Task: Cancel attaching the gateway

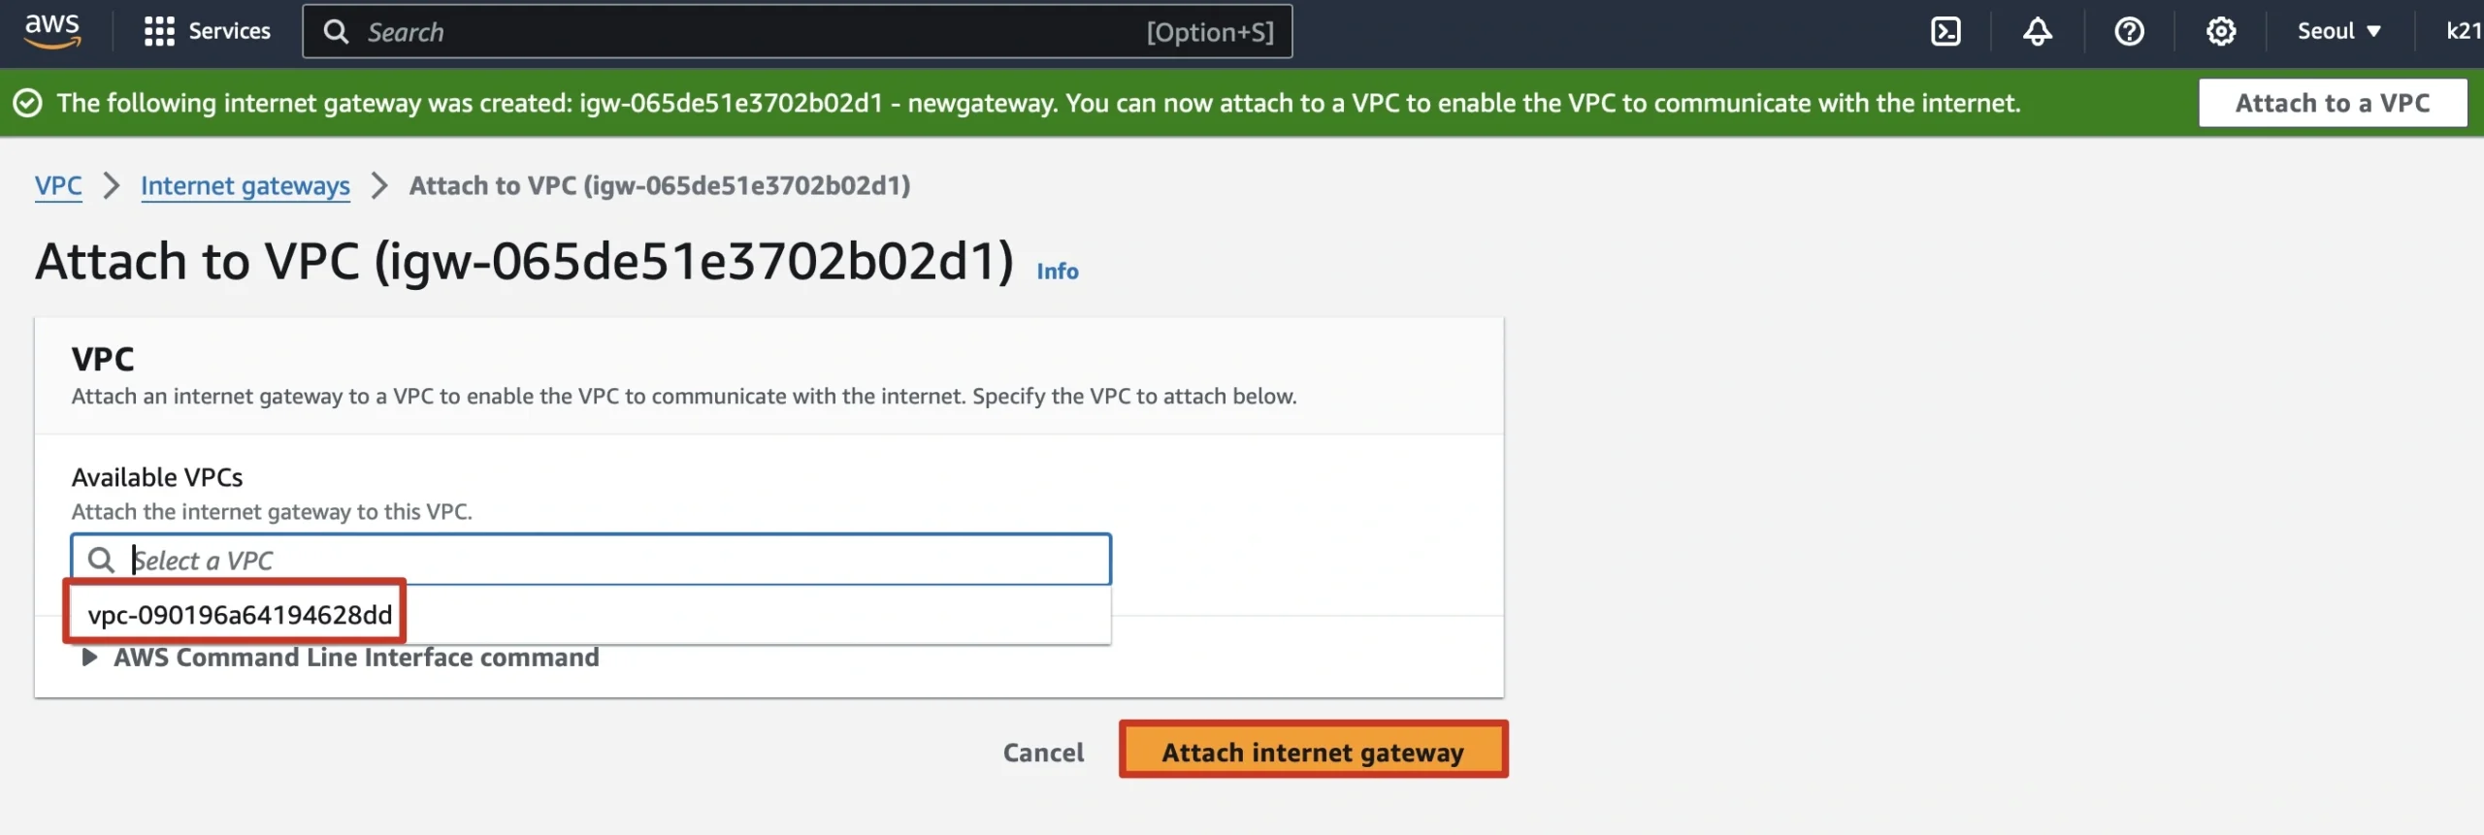Action: coord(1043,753)
